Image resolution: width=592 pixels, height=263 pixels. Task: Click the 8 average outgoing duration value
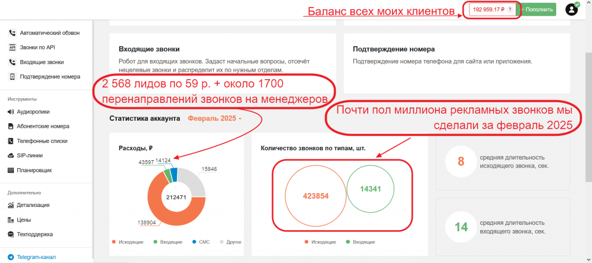click(461, 161)
